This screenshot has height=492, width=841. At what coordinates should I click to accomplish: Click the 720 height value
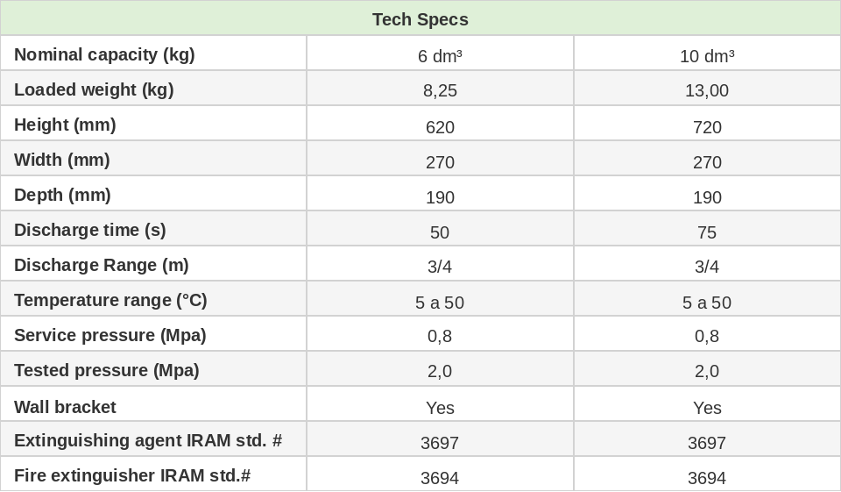coord(707,127)
